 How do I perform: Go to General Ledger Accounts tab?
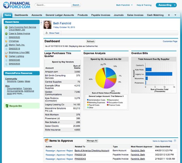click(60, 15)
